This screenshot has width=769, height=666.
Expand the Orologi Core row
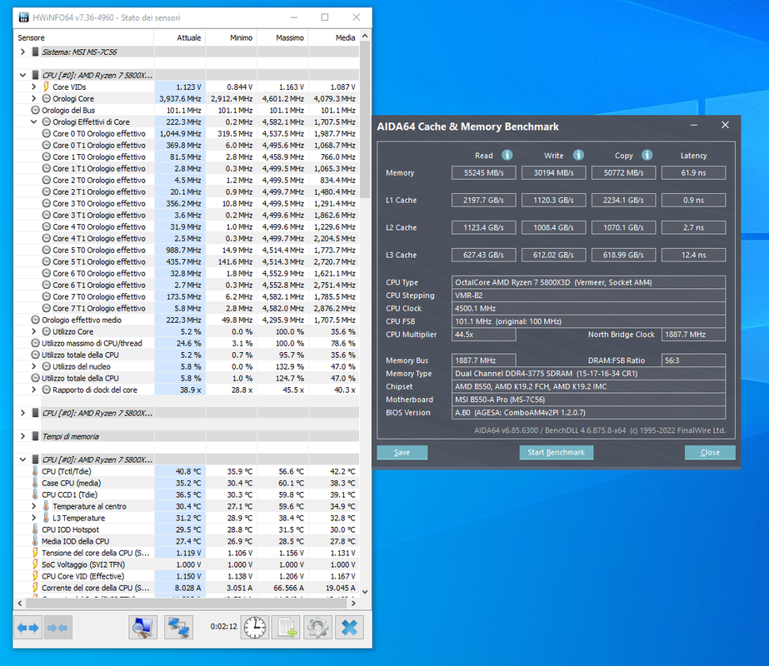pyautogui.click(x=33, y=98)
